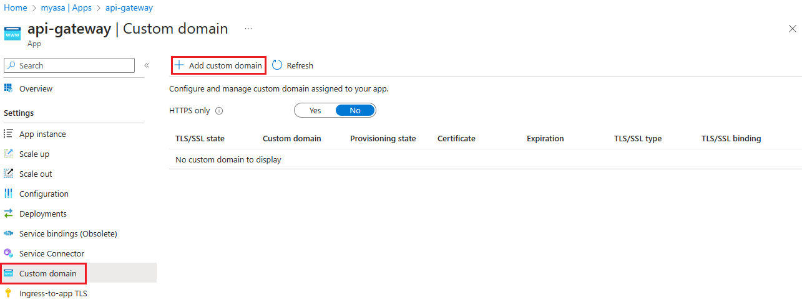Click the Service Connector icon
Viewport: 802px width, 305px height.
[x=8, y=253]
